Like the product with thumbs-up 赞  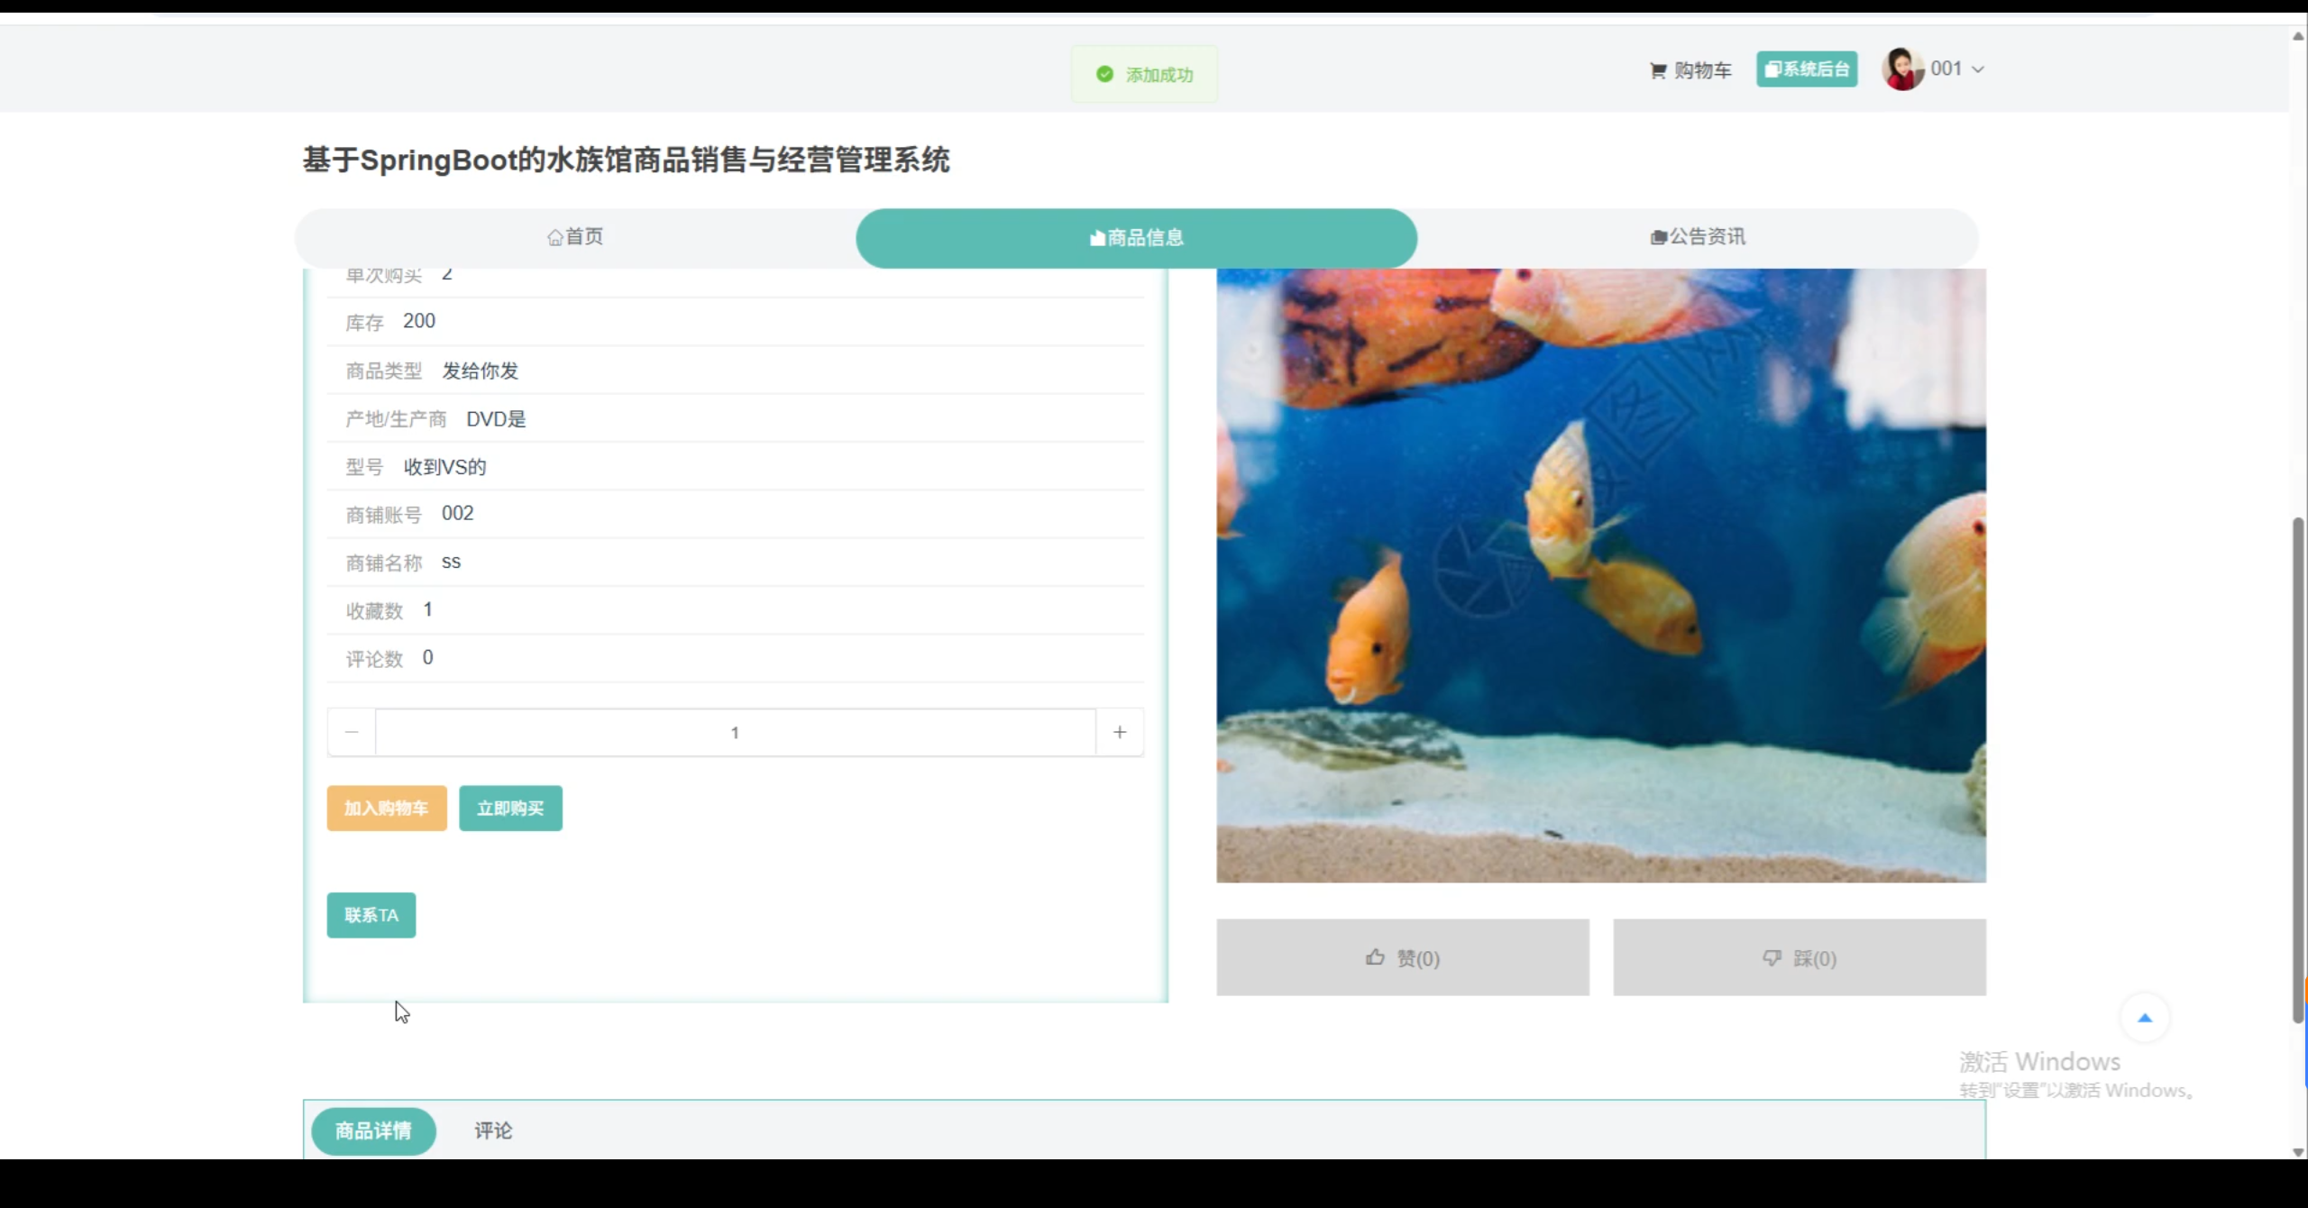pyautogui.click(x=1402, y=957)
